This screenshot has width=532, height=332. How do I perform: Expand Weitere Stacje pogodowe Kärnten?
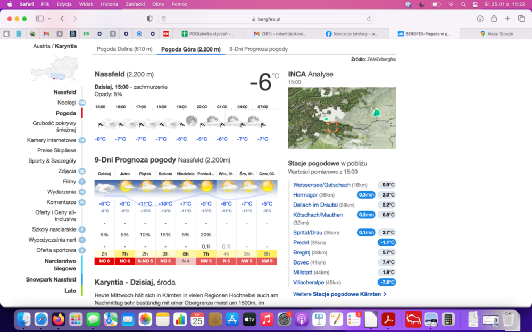click(x=339, y=294)
